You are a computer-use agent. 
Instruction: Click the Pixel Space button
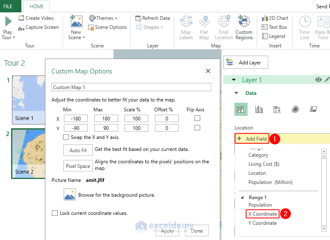78,166
